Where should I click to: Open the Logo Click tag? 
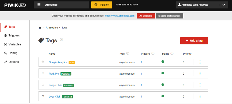pos(54,97)
